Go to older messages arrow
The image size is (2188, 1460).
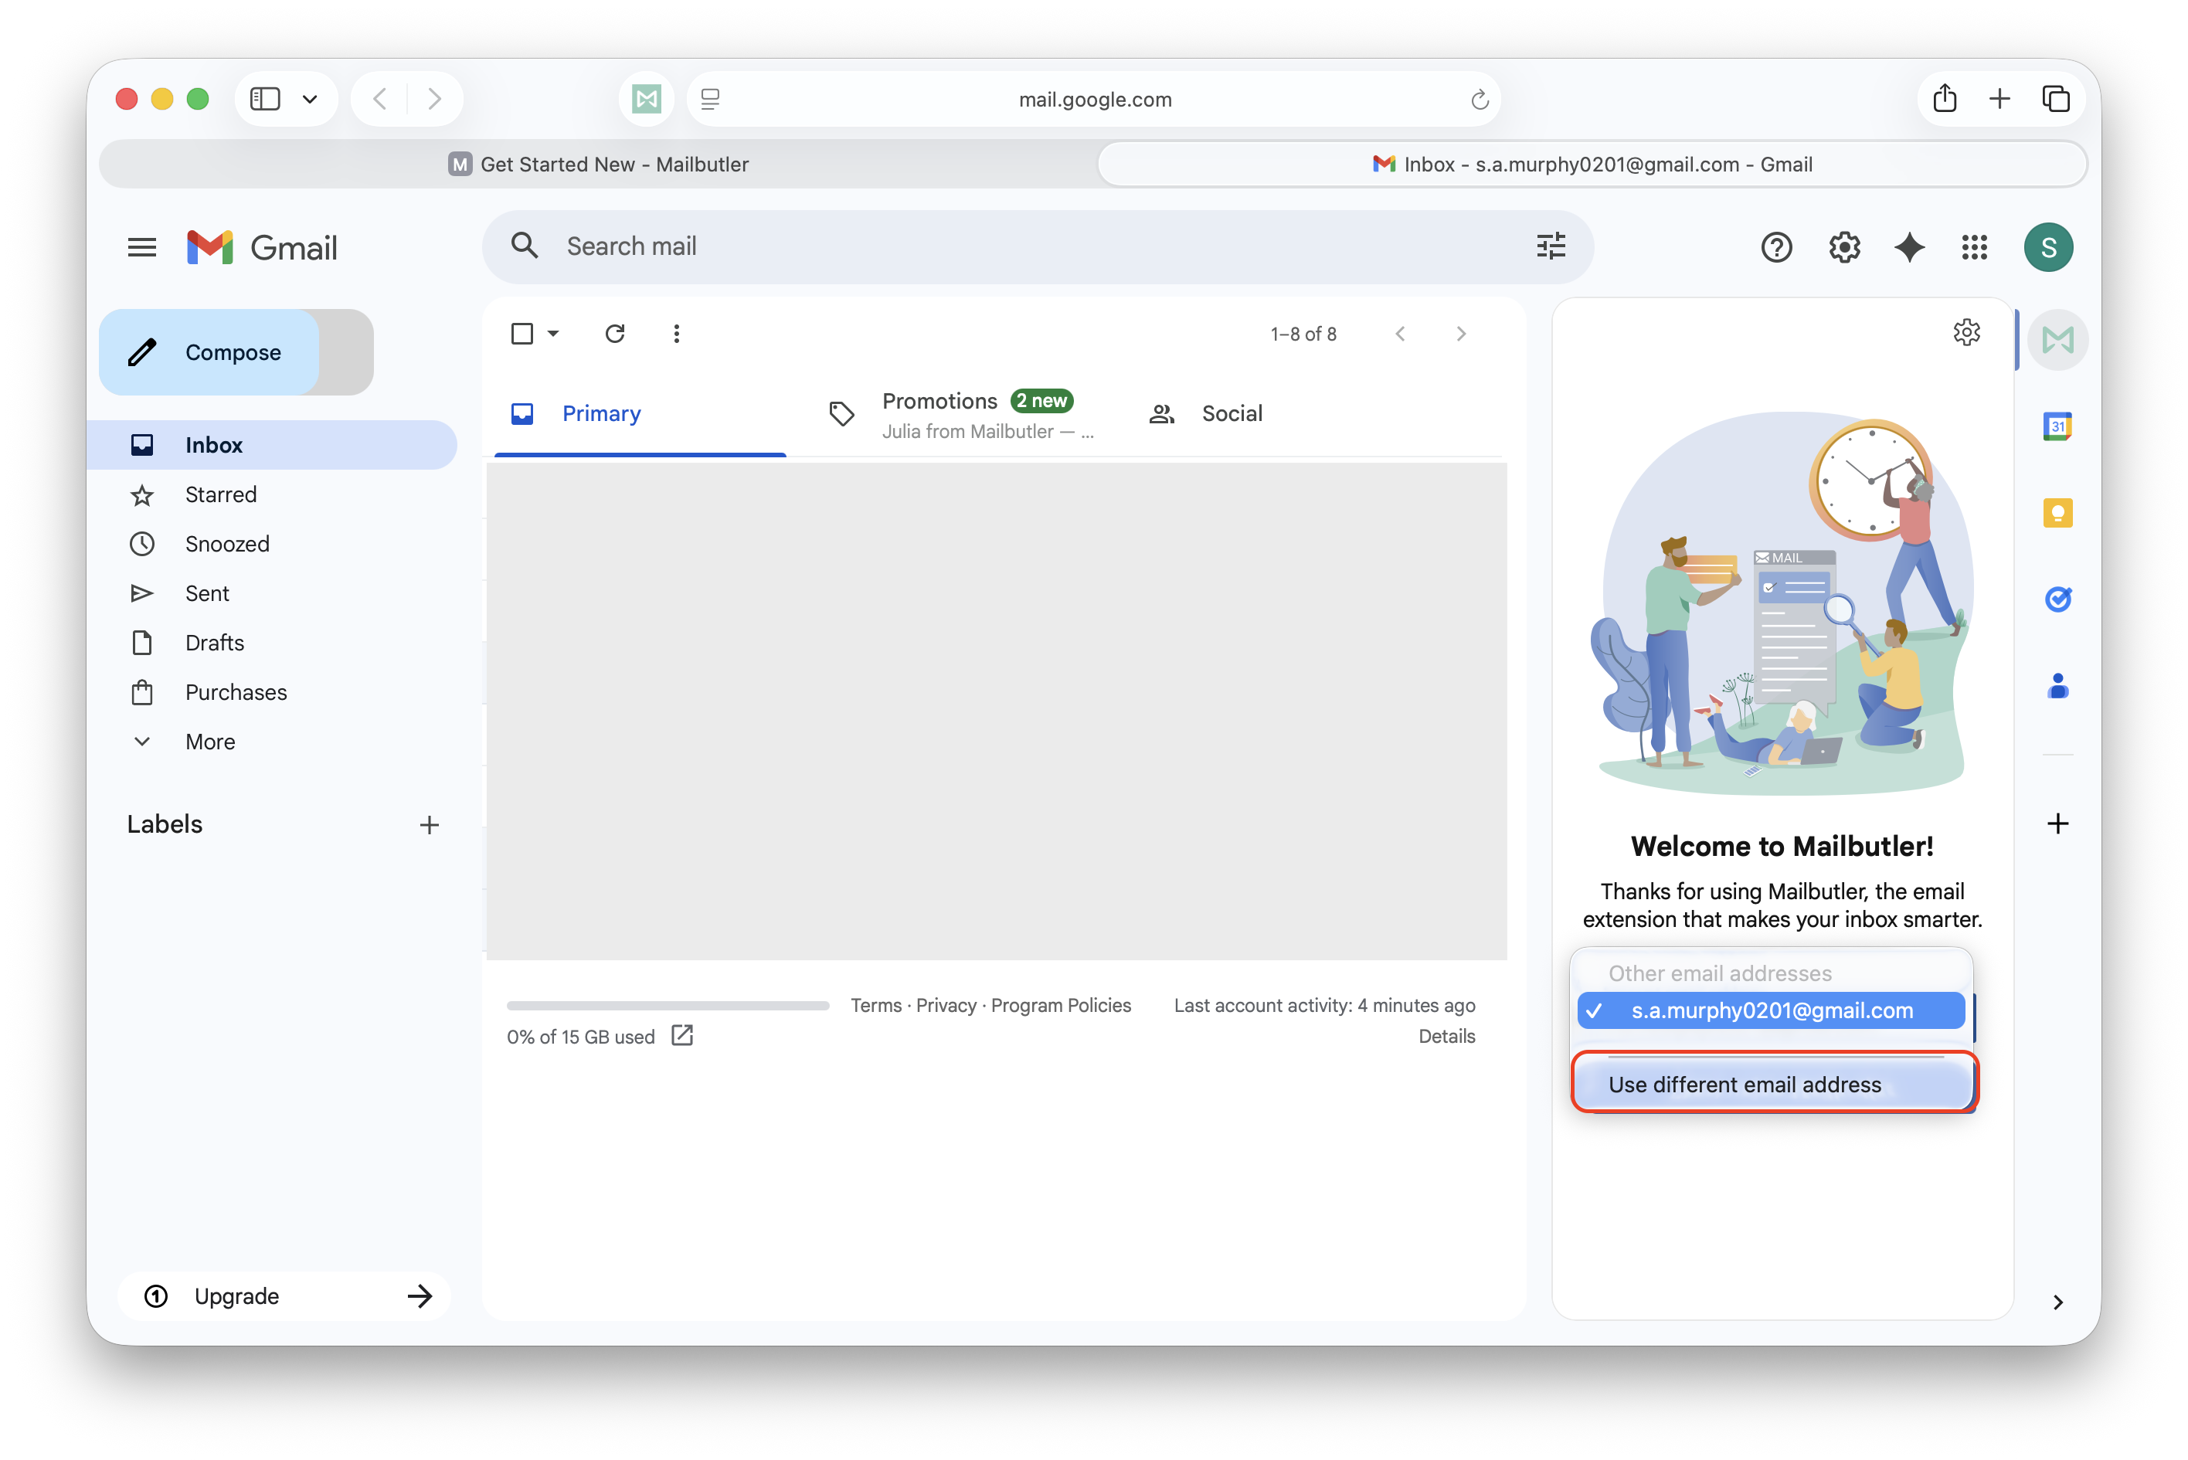coord(1460,334)
